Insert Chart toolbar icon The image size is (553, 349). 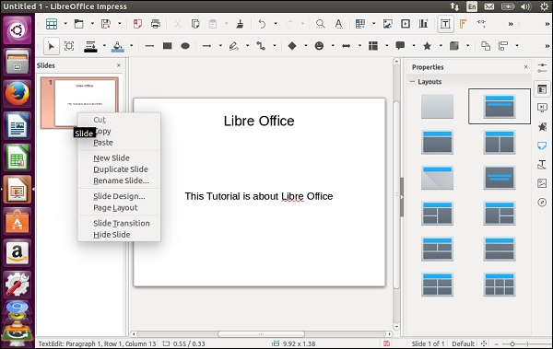(x=424, y=24)
